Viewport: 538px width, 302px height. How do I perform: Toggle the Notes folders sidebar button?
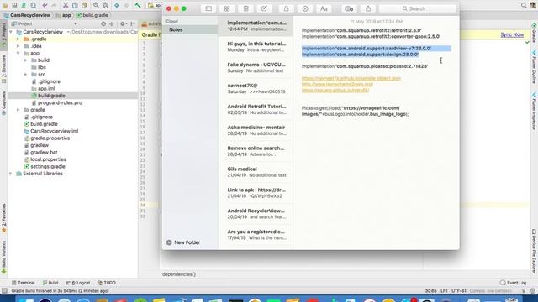coord(208,8)
